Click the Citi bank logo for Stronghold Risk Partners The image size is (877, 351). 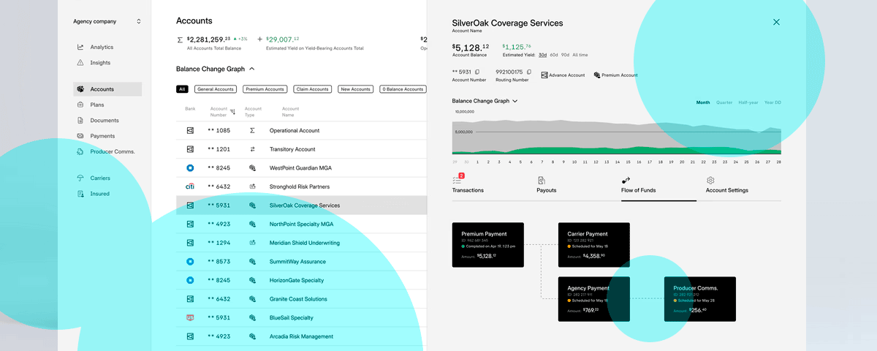pos(190,186)
